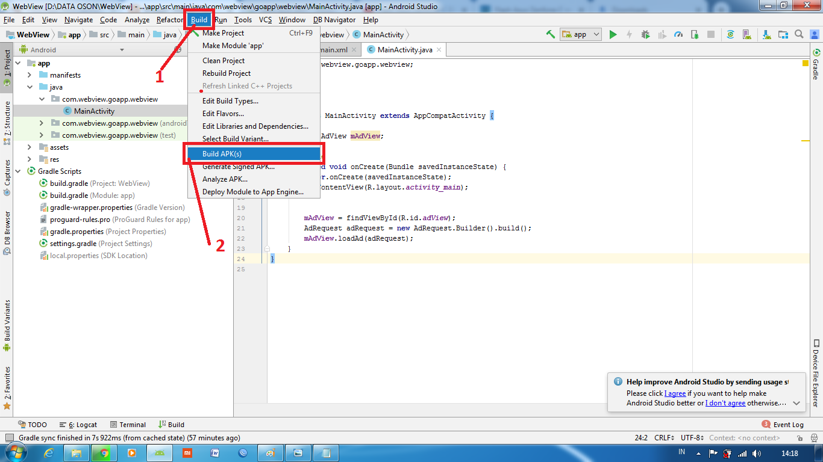This screenshot has height=462, width=823.
Task: Open local.properties (SDK Location)
Action: [93, 256]
